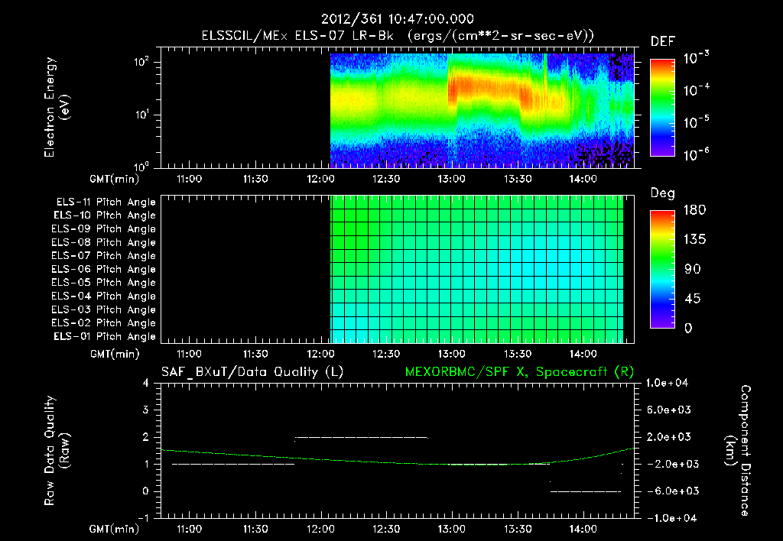This screenshot has height=541, width=783.
Task: Click the 90 label on the Deg scale
Action: click(693, 269)
